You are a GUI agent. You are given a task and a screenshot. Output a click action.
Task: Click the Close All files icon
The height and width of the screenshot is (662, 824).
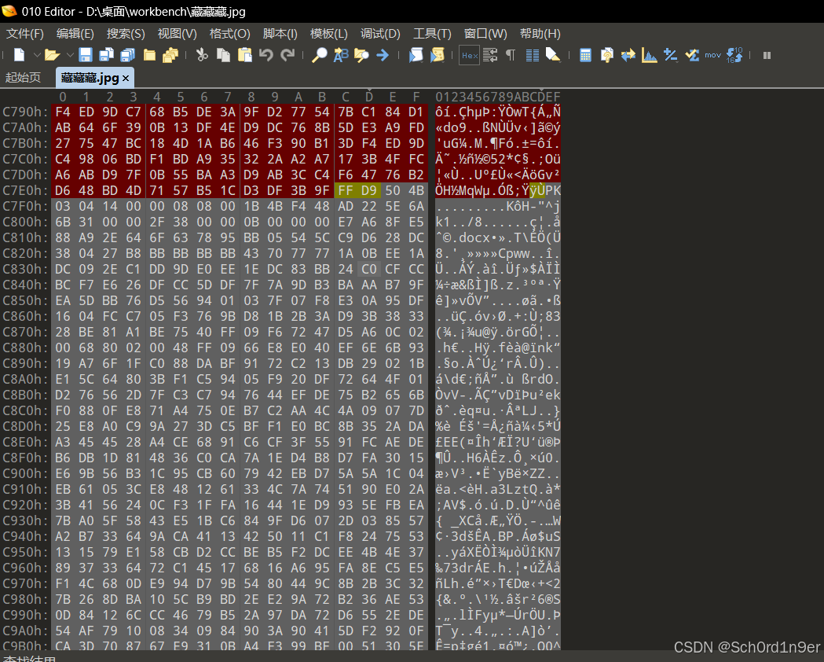(x=170, y=55)
